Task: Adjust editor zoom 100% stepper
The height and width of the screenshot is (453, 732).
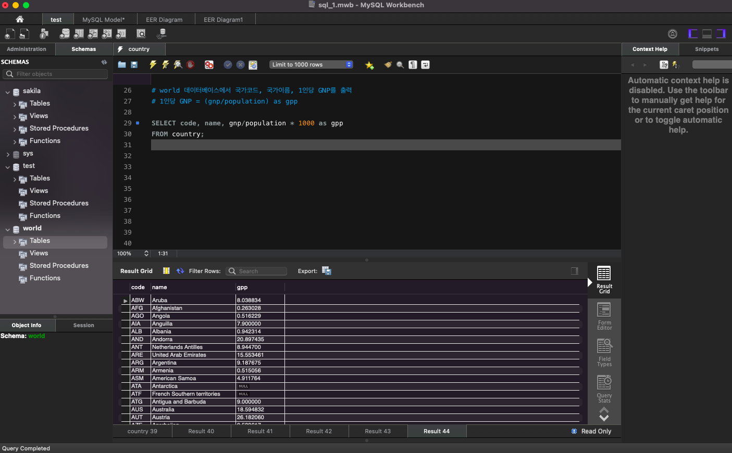Action: click(x=146, y=254)
